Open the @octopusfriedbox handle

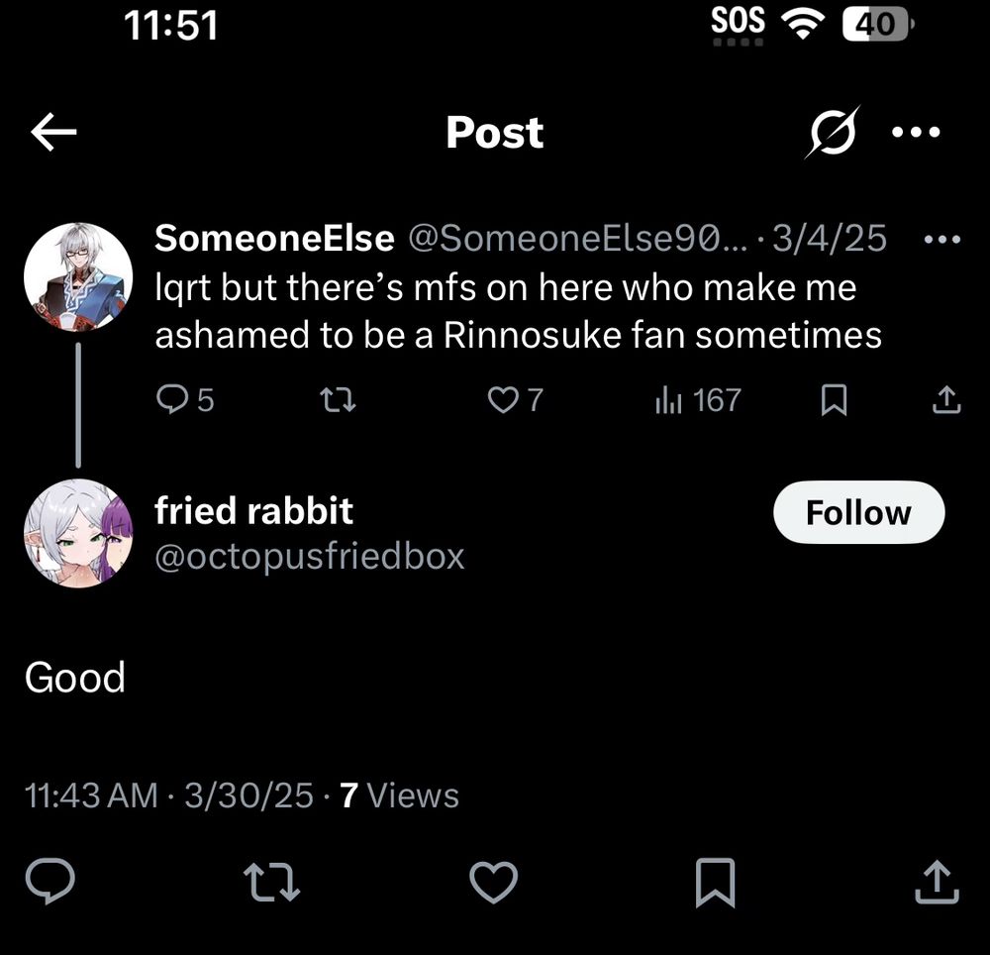(x=309, y=556)
